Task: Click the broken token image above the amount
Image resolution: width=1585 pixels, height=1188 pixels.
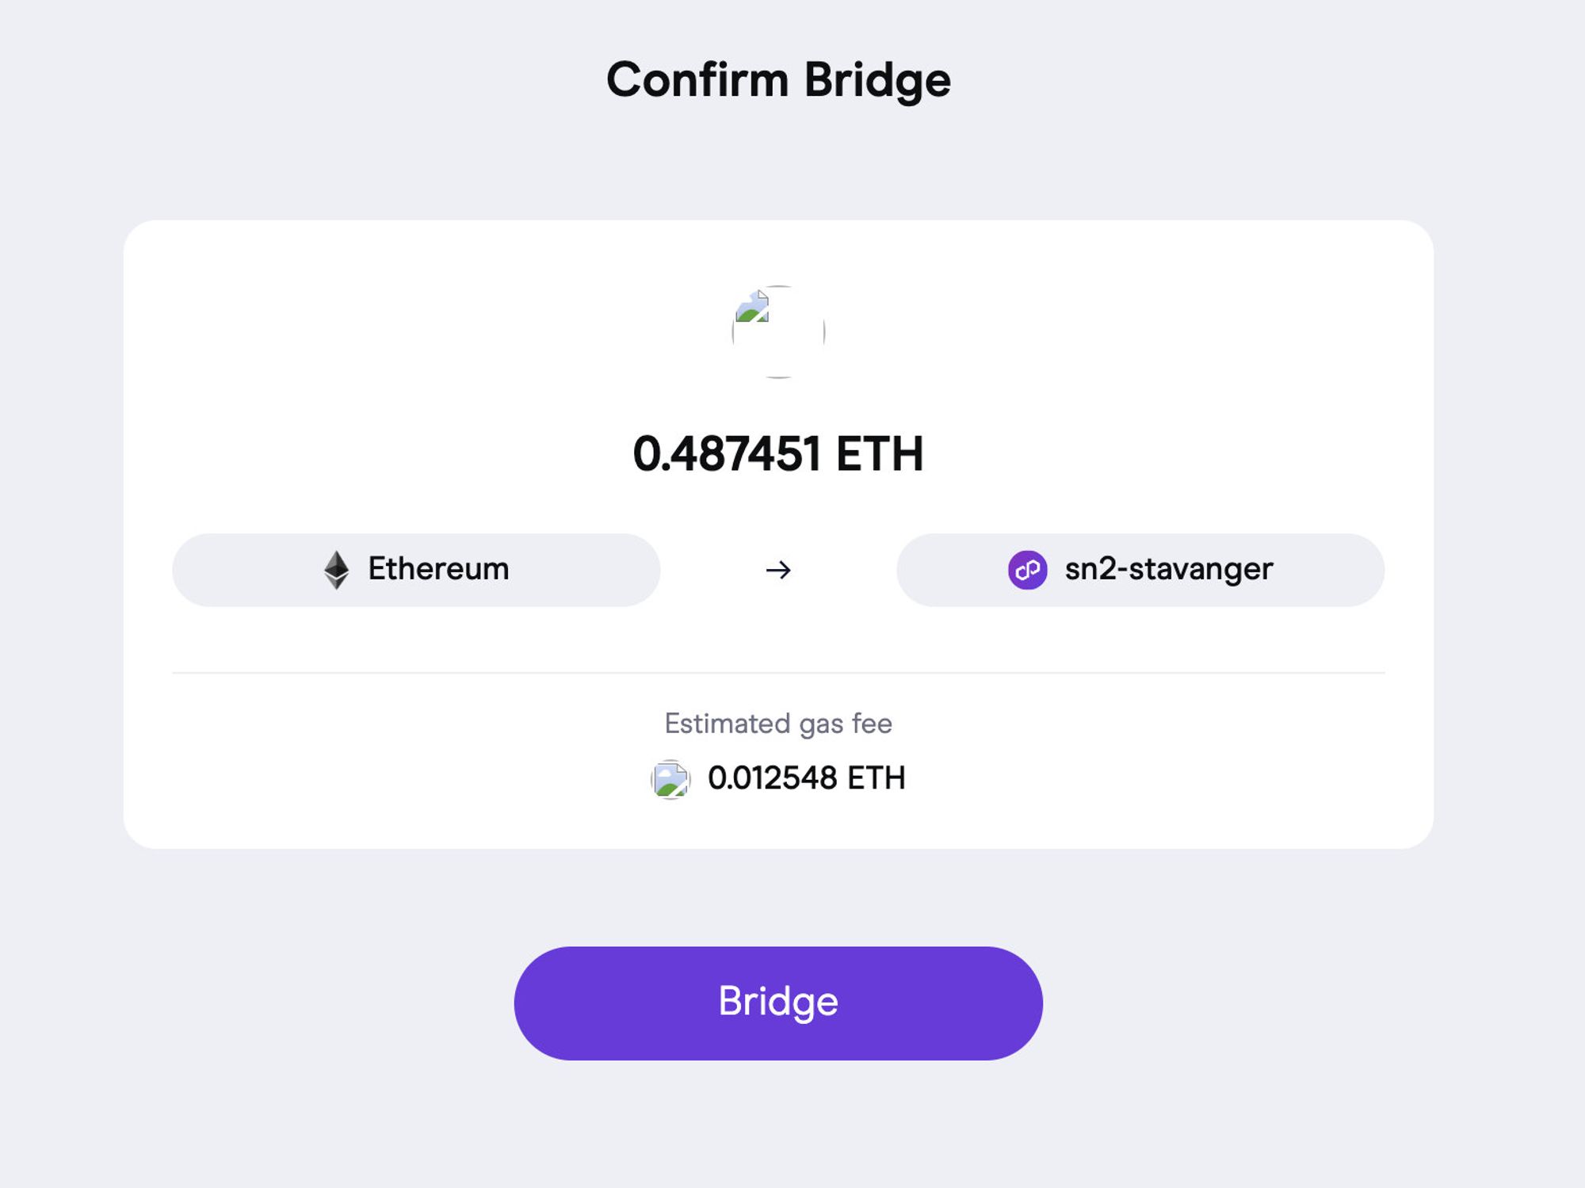Action: tap(777, 331)
